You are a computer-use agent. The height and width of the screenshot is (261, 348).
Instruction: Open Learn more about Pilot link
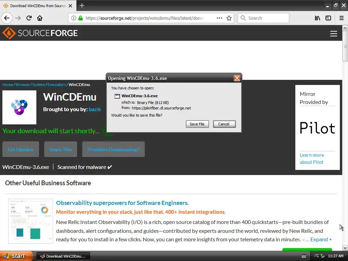pos(312,158)
